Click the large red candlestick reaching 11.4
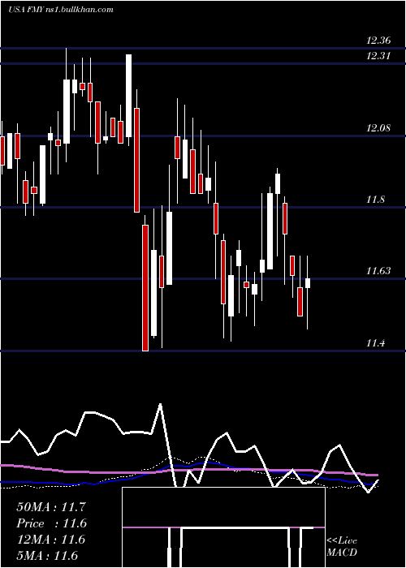This screenshot has width=406, height=568. tap(145, 287)
